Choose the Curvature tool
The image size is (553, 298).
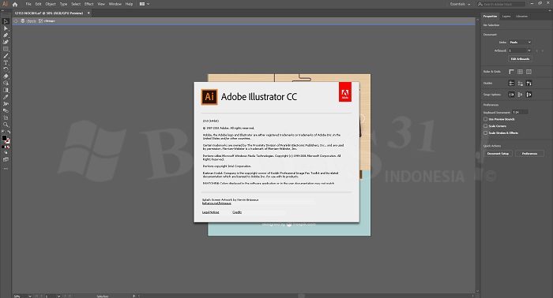tap(6, 43)
